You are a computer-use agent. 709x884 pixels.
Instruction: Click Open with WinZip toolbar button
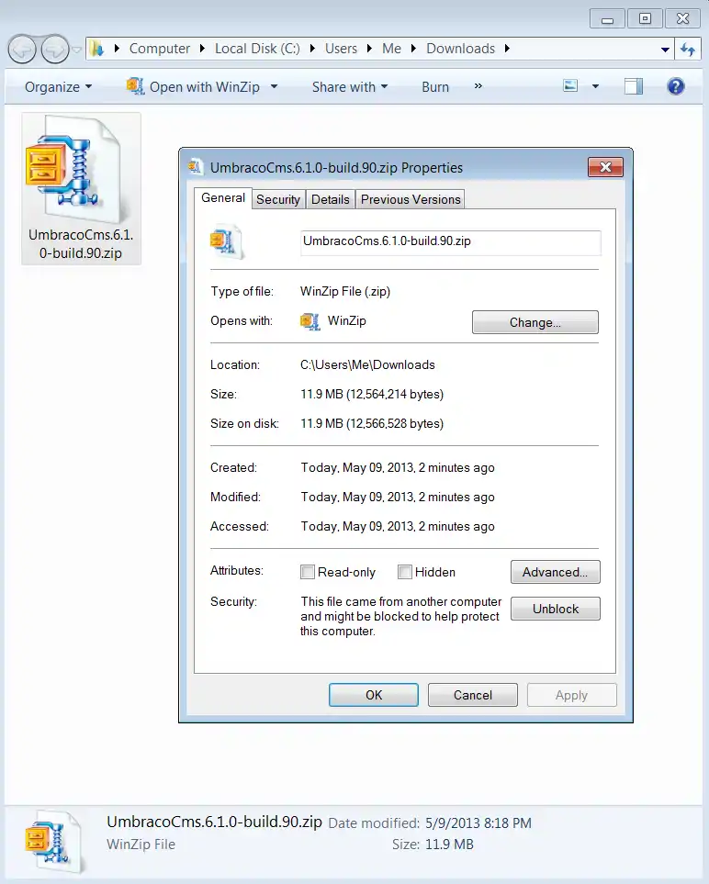194,87
